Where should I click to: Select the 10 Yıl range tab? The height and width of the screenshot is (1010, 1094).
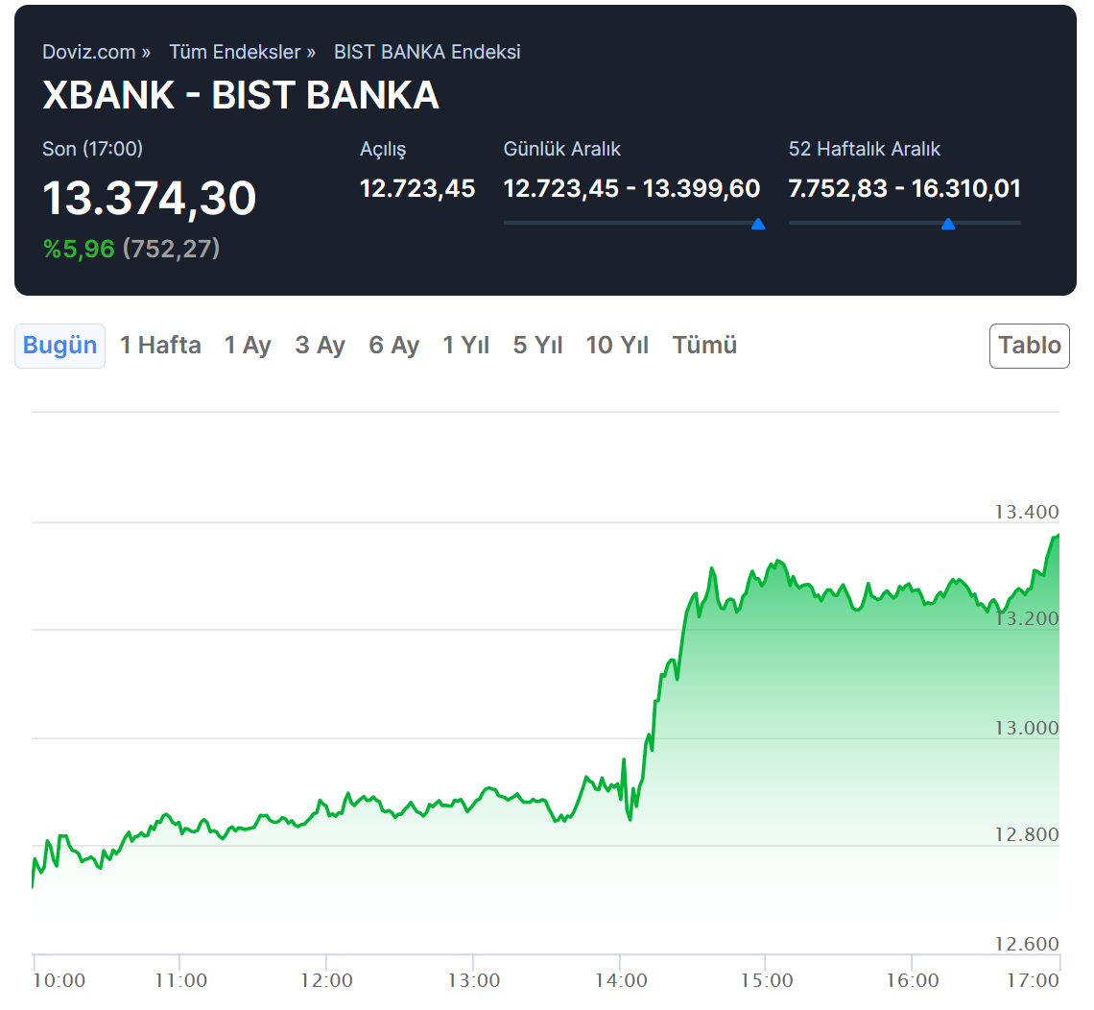pyautogui.click(x=617, y=346)
